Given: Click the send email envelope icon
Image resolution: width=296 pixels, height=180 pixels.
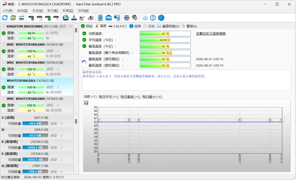Looking at the screenshot, I should coord(109,18).
